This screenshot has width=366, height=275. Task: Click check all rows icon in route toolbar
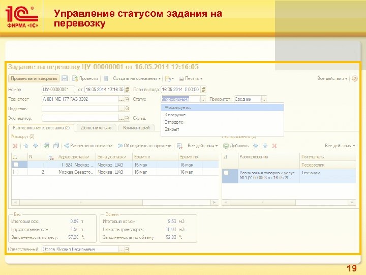point(46,146)
